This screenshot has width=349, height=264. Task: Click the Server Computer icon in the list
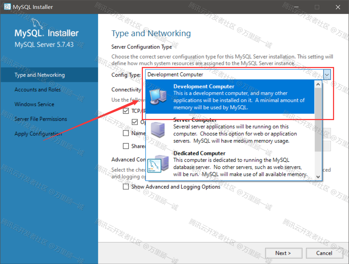pyautogui.click(x=158, y=130)
